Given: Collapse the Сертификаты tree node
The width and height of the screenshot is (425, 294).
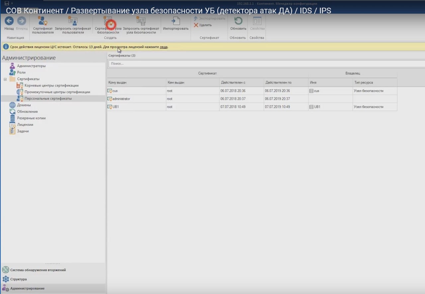Looking at the screenshot, I should pos(5,79).
